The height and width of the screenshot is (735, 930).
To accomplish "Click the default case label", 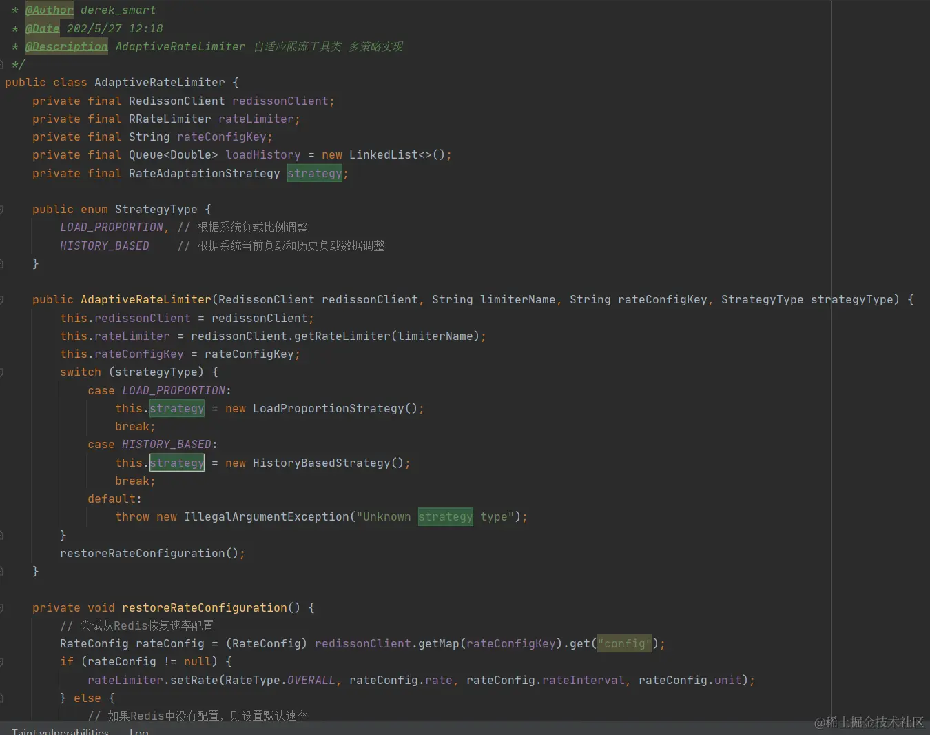I will click(x=112, y=499).
